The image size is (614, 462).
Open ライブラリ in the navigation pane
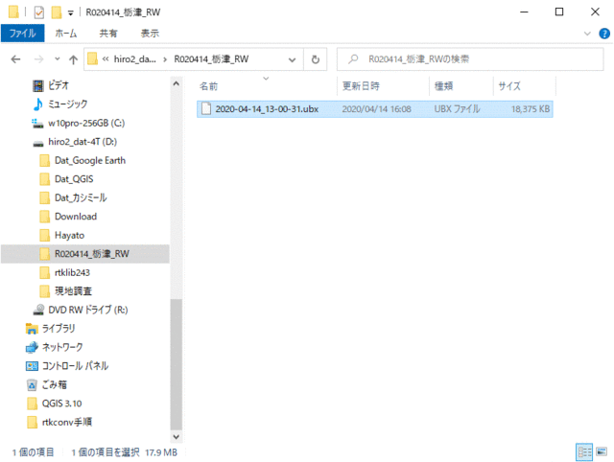pos(59,329)
